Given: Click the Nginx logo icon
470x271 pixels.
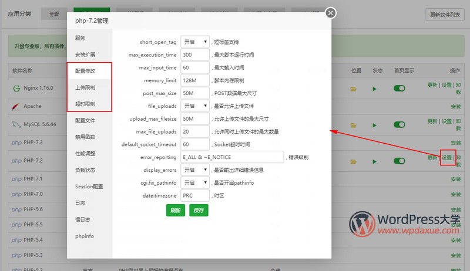Looking at the screenshot, I should [x=16, y=88].
